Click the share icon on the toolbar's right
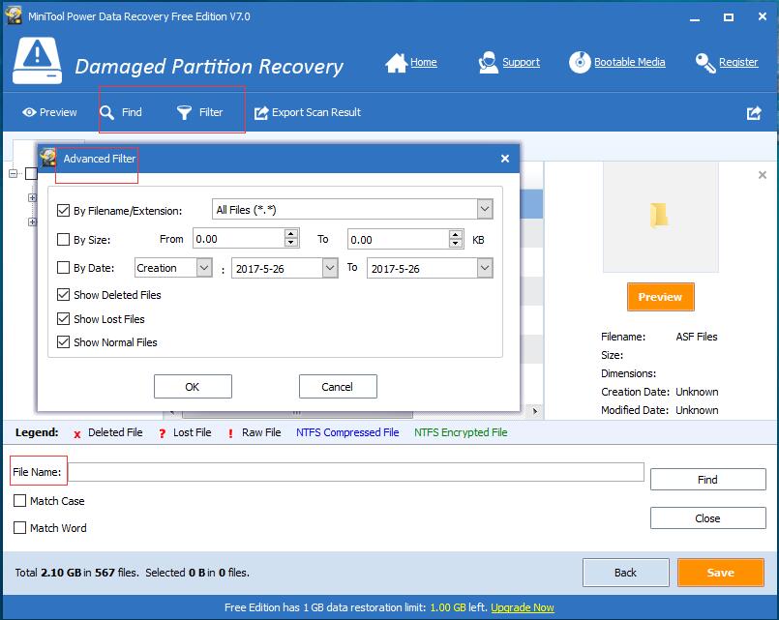Image resolution: width=779 pixels, height=620 pixels. click(x=754, y=112)
